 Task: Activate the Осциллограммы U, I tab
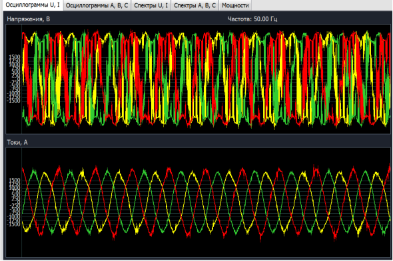coord(33,5)
